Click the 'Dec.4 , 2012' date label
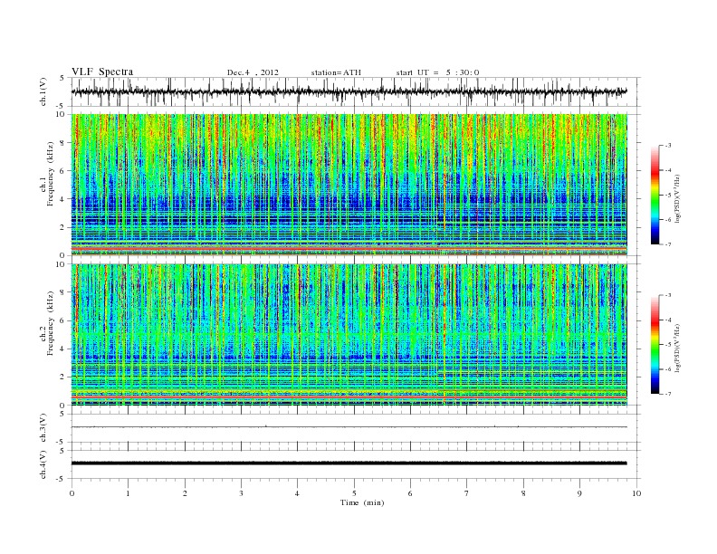717x554 pixels. tap(253, 72)
